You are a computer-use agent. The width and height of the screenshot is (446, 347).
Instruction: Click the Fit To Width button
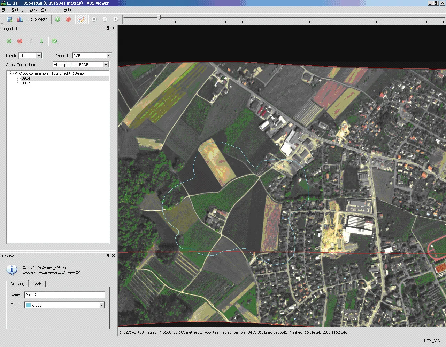(x=38, y=19)
